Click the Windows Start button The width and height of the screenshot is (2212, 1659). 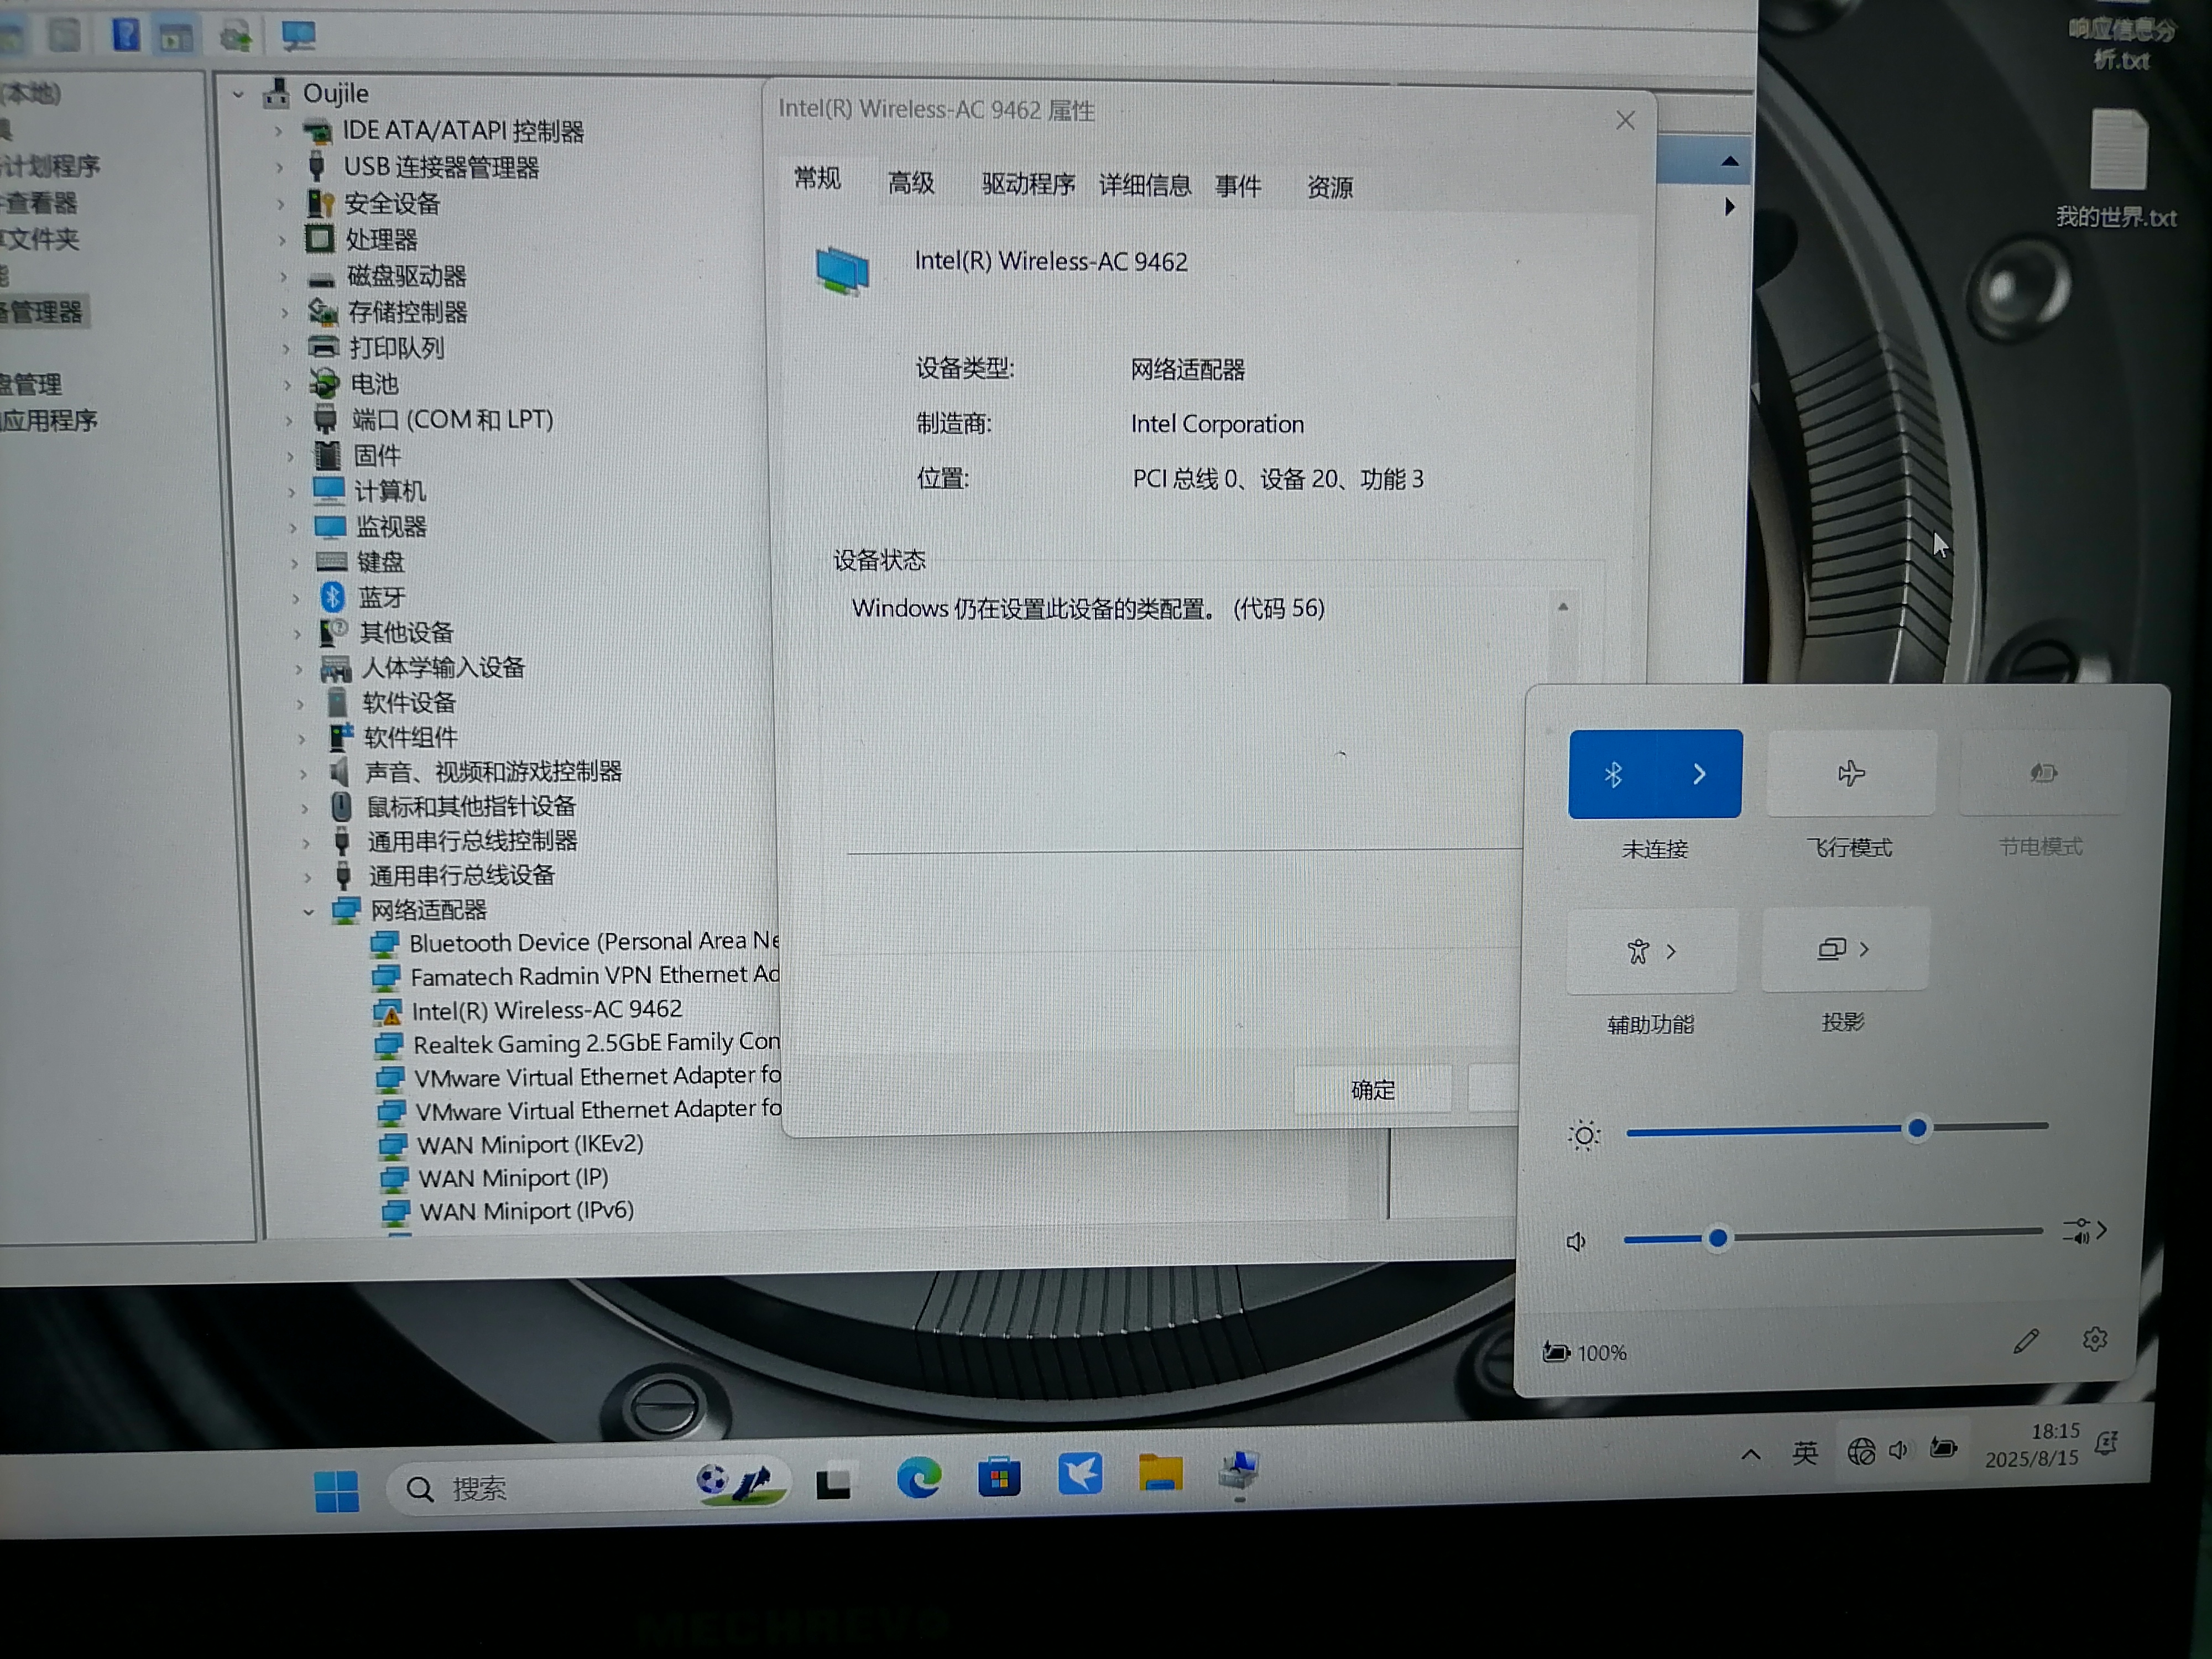click(336, 1490)
